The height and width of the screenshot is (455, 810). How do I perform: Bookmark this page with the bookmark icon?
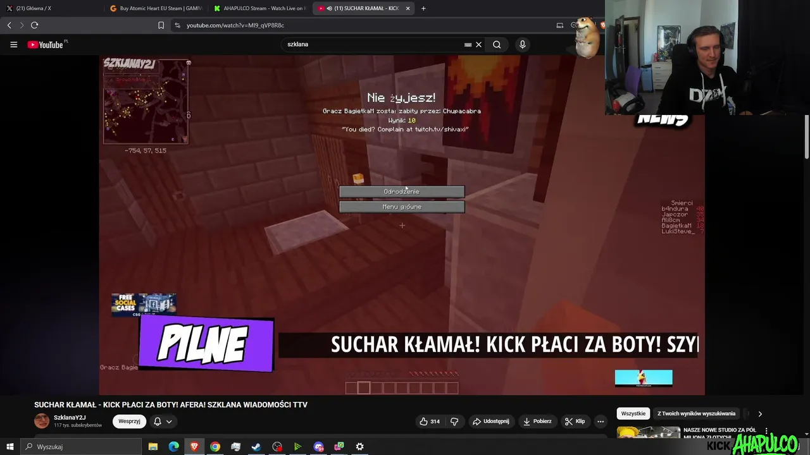[161, 25]
